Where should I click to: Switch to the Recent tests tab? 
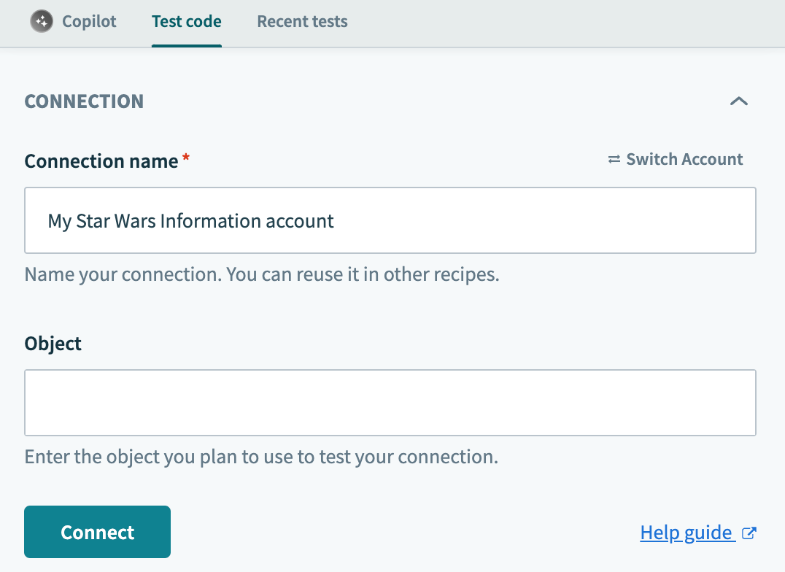point(301,21)
